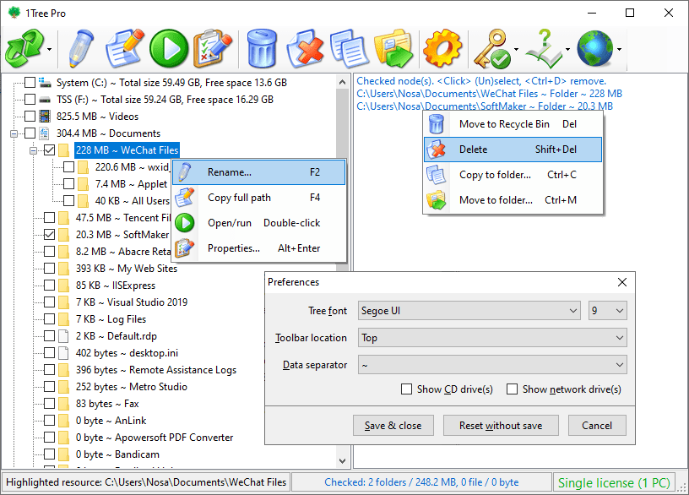Image resolution: width=689 pixels, height=495 pixels.
Task: Click the orange gear preferences toolbar icon
Action: (x=442, y=48)
